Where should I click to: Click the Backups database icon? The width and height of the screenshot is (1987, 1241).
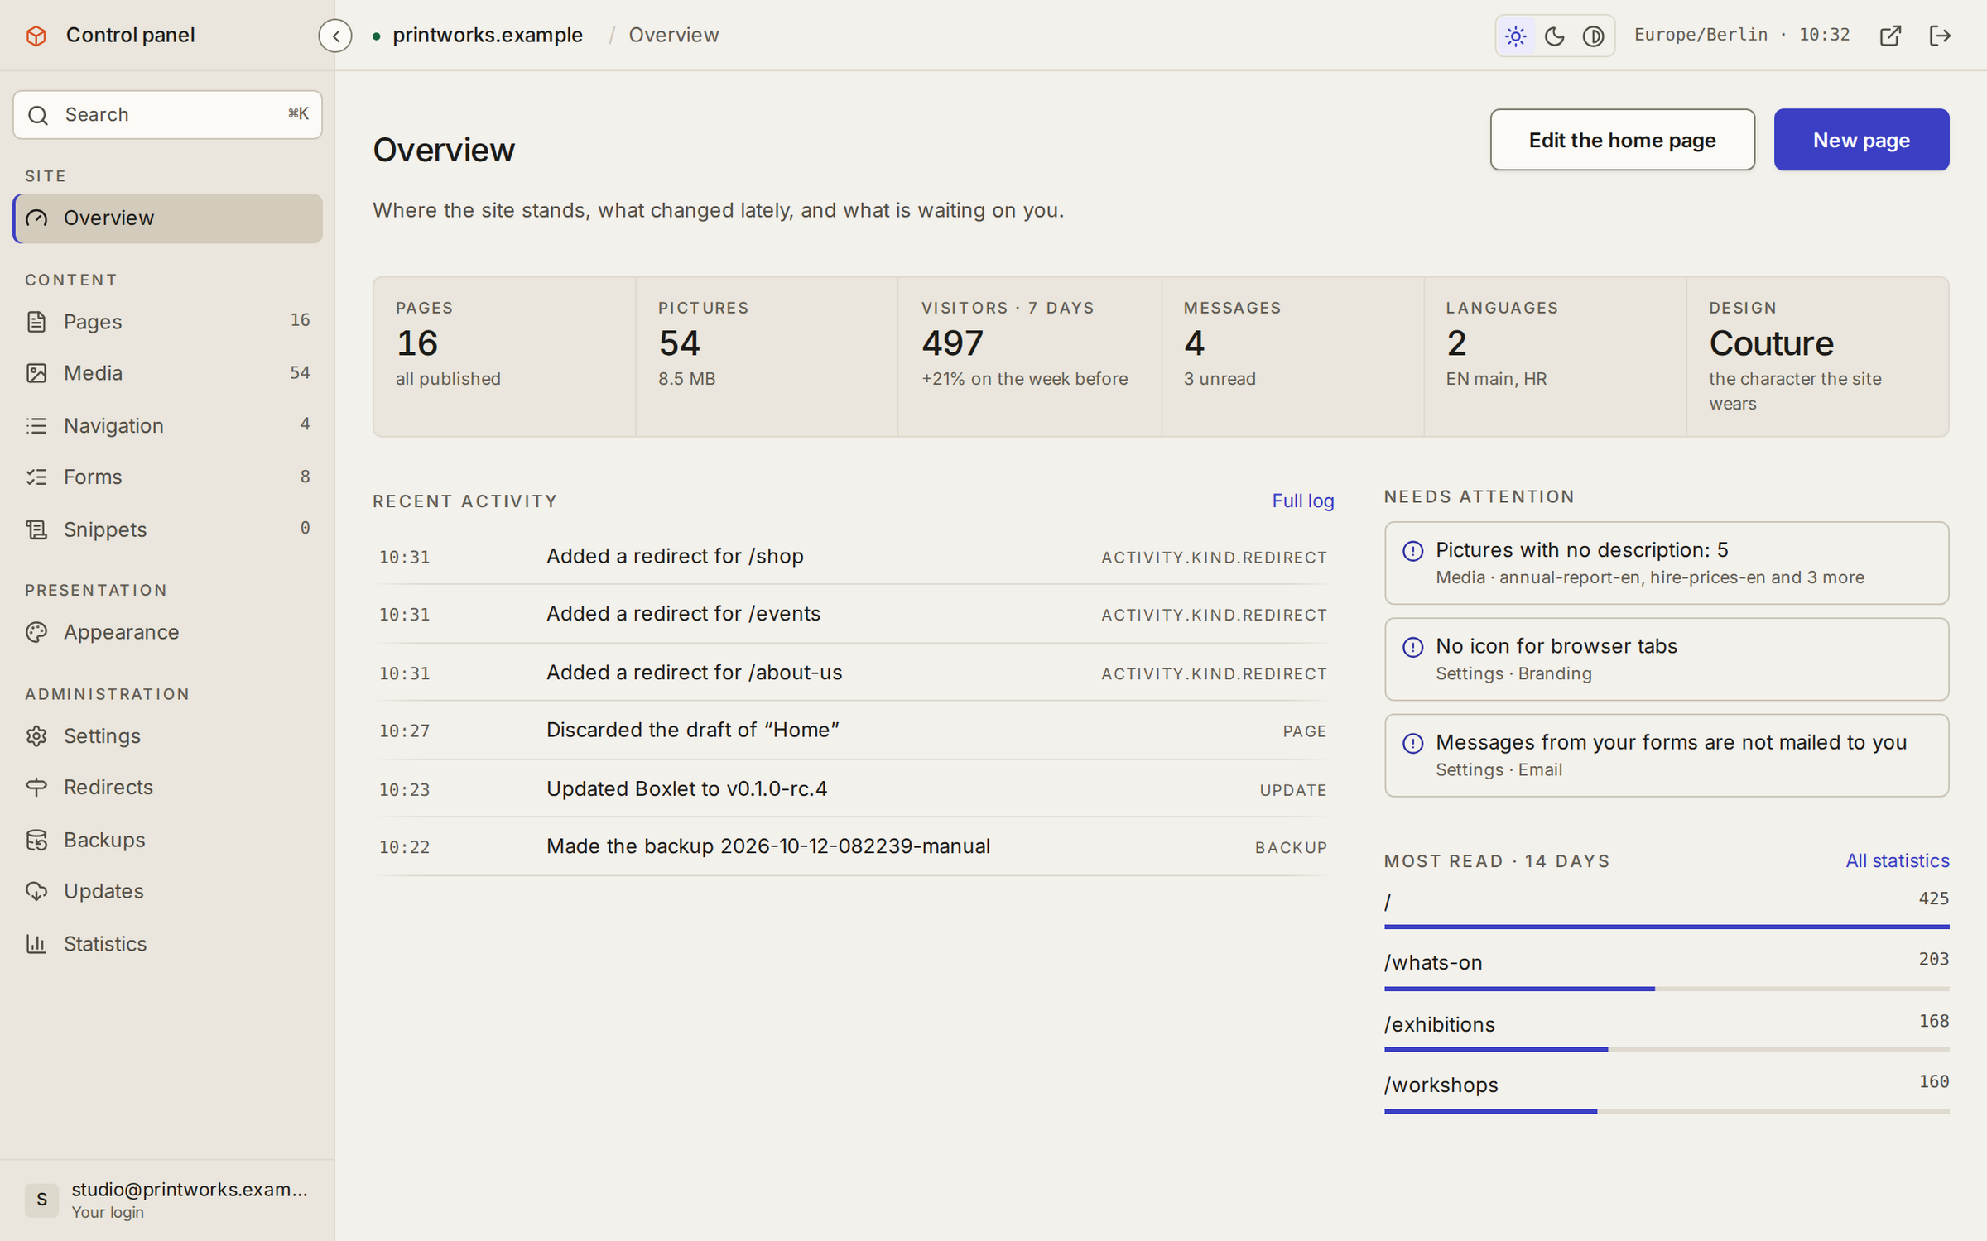tap(36, 840)
